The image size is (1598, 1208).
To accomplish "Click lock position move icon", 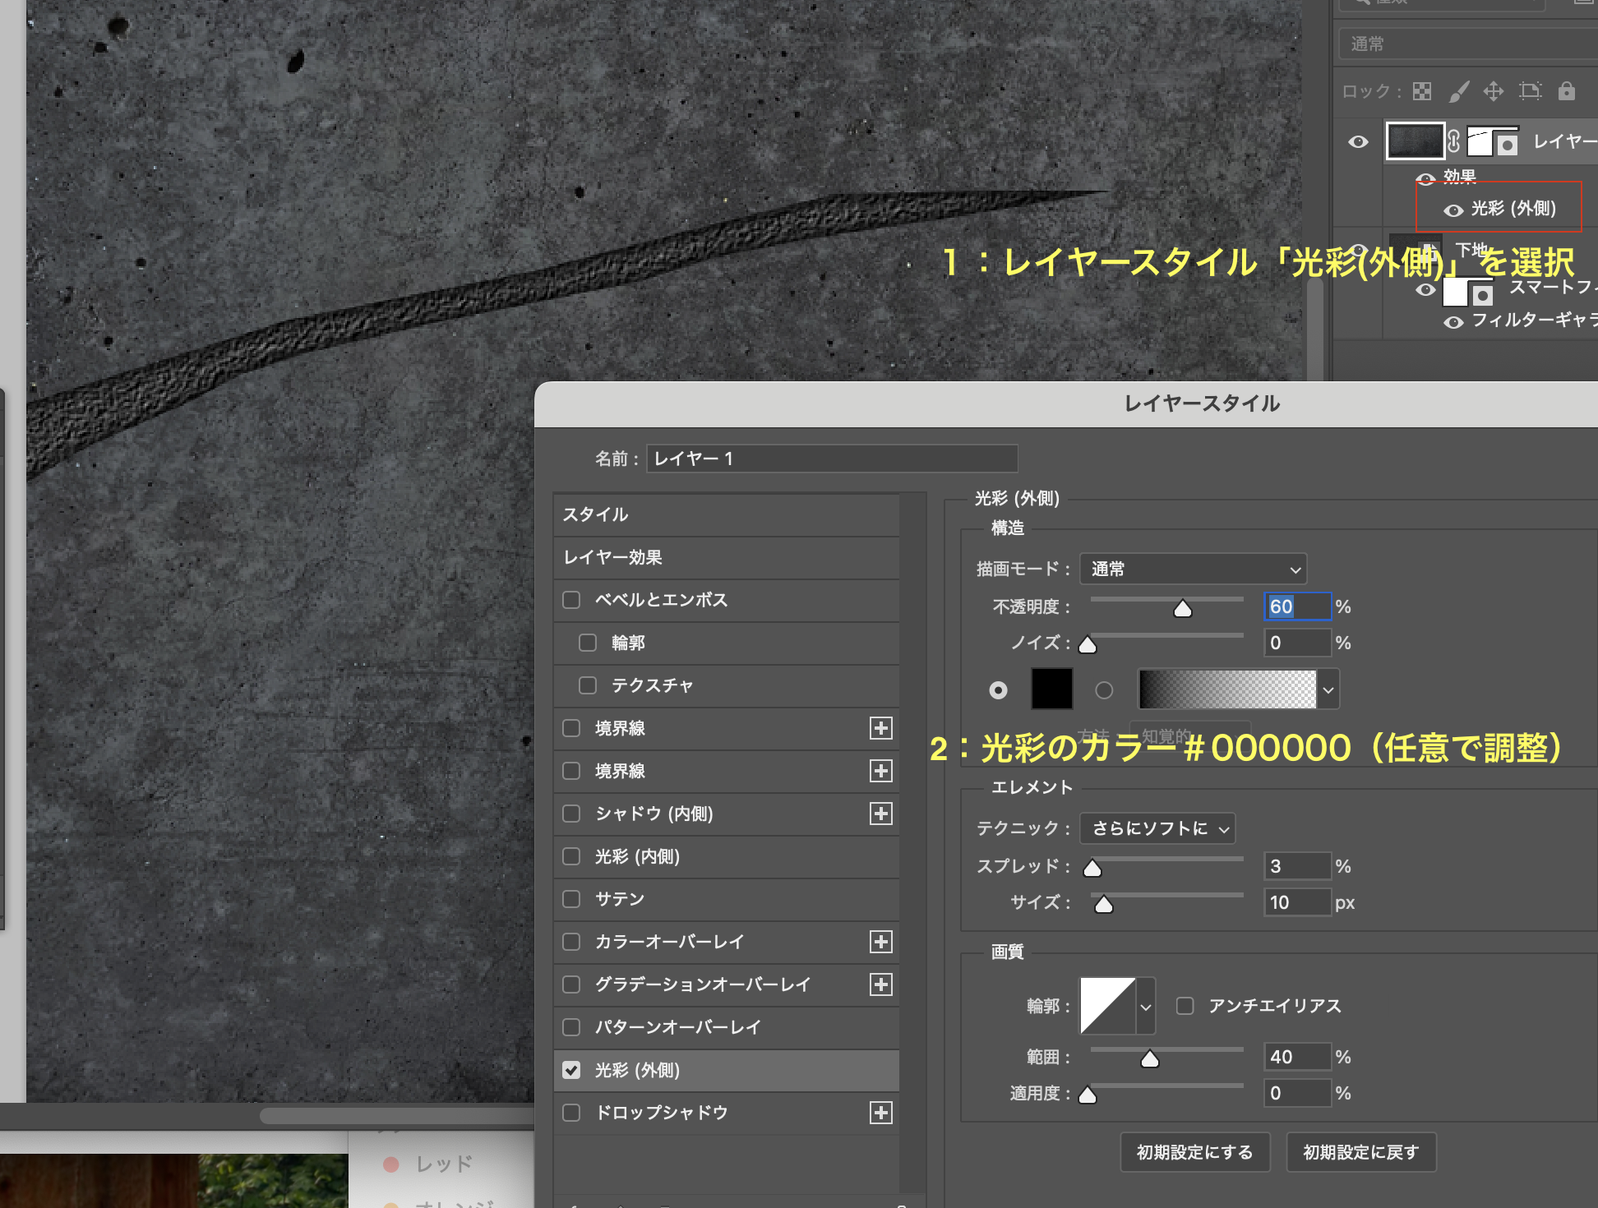I will coord(1494,91).
